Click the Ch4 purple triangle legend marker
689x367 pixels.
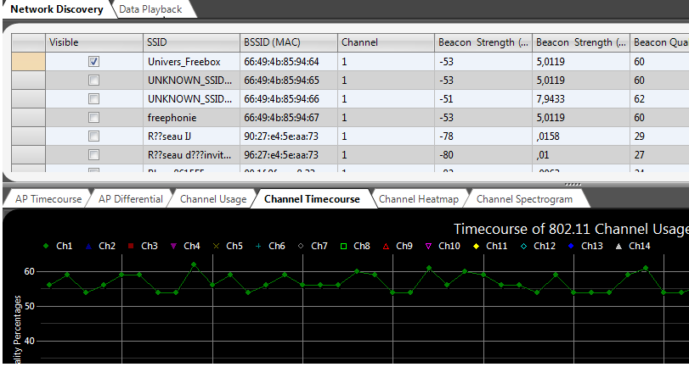pyautogui.click(x=173, y=246)
